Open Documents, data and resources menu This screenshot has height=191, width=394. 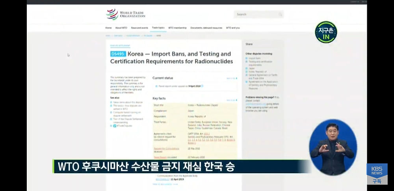point(206,28)
